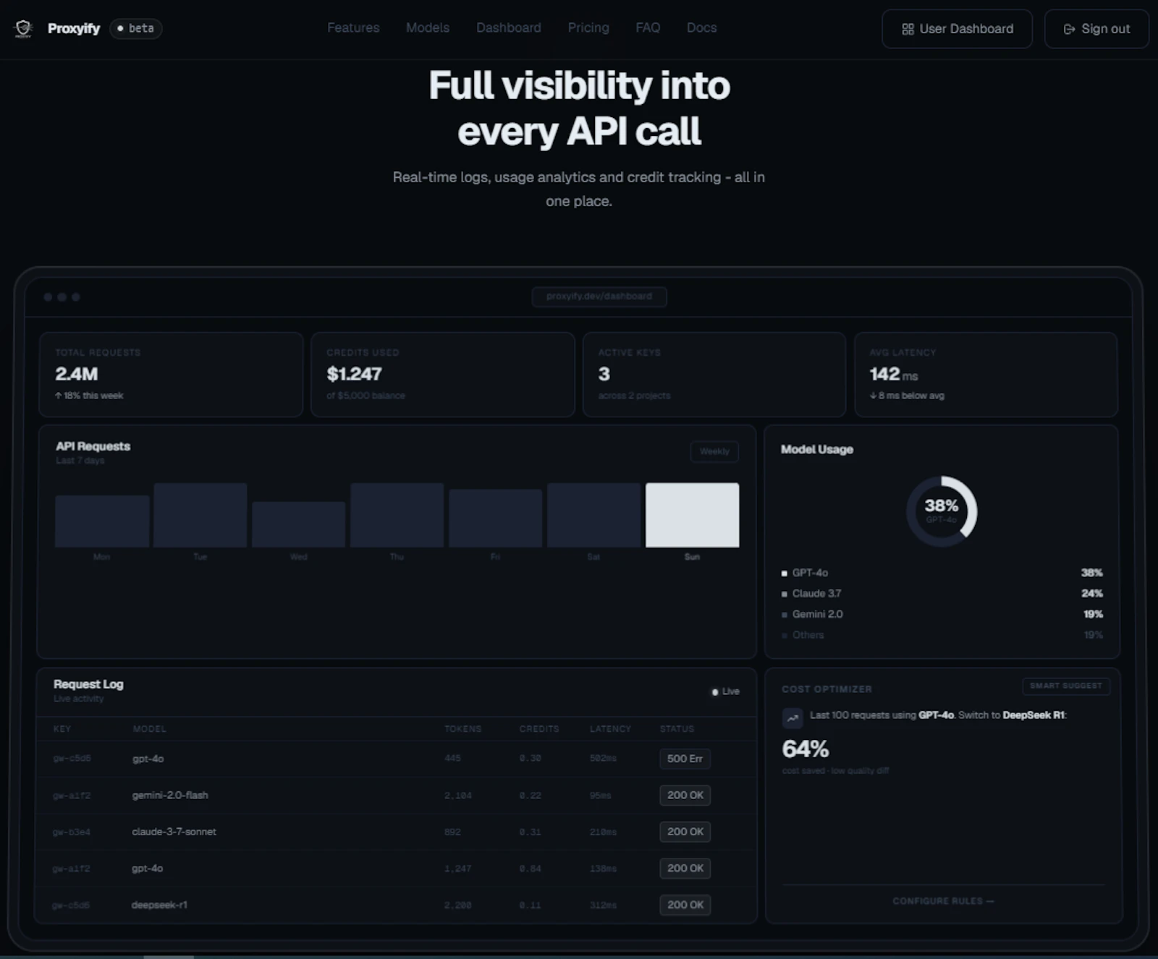The image size is (1158, 959).
Task: Open the Models nav link
Action: pos(428,27)
